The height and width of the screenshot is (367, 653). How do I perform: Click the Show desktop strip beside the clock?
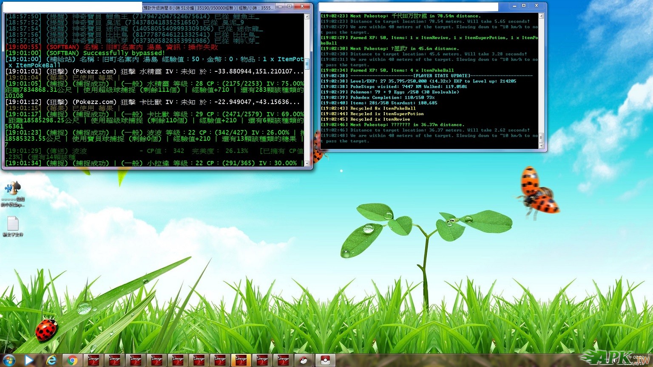pos(650,360)
